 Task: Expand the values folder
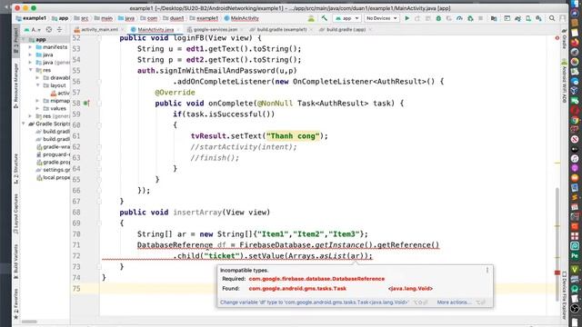[x=37, y=108]
